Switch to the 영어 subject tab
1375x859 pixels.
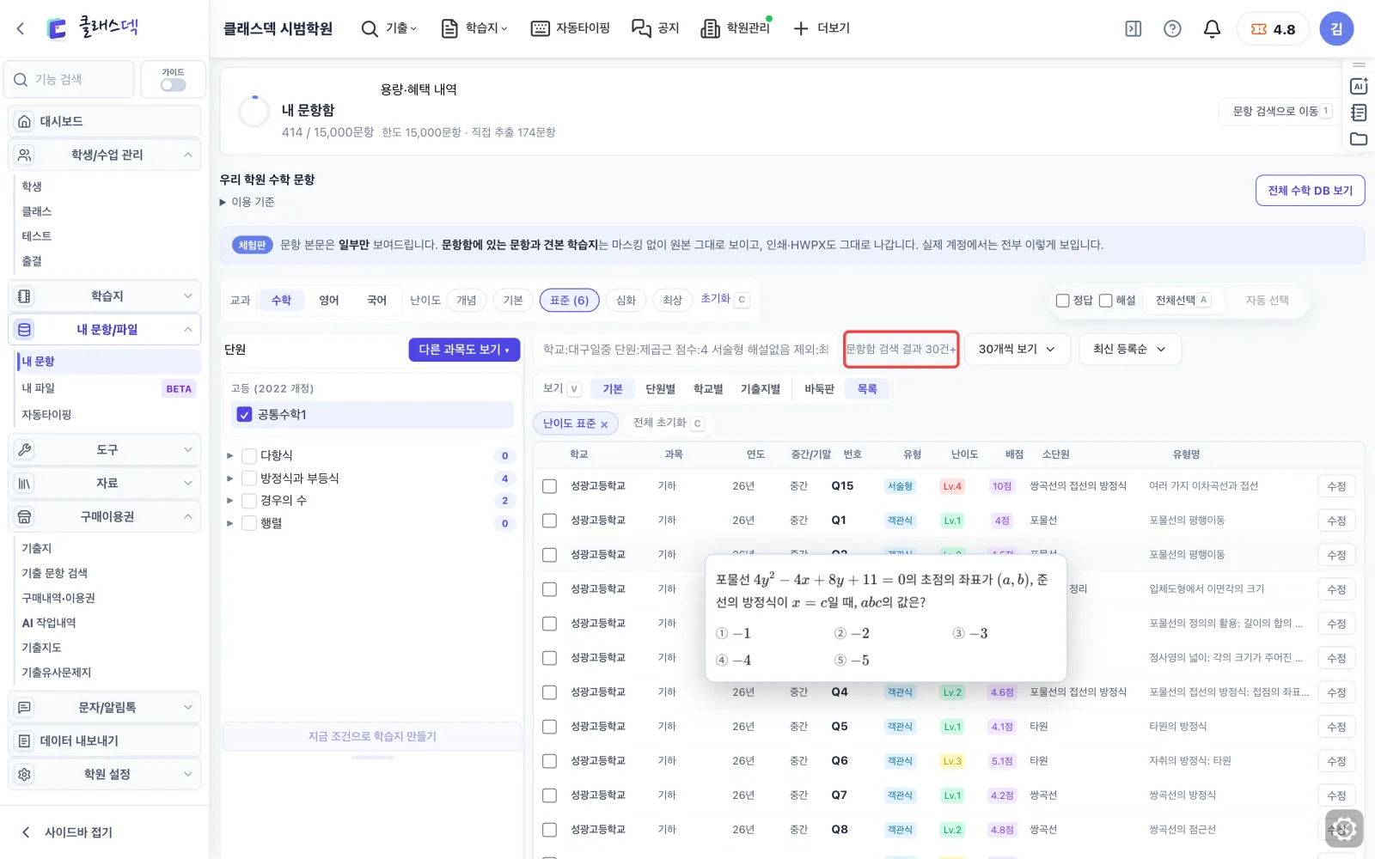(x=329, y=300)
